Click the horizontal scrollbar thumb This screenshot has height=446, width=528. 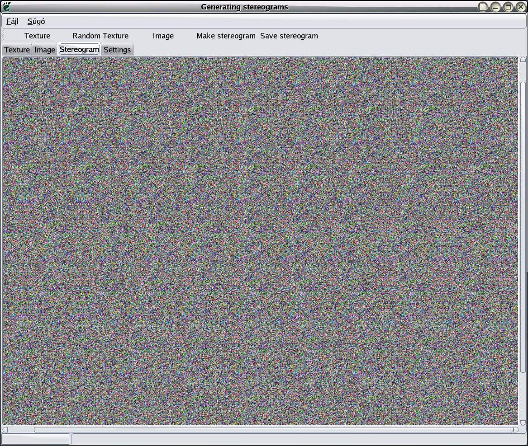click(x=271, y=430)
